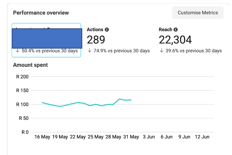Click the chart line start at 16 May
The width and height of the screenshot is (232, 155).
[42, 102]
